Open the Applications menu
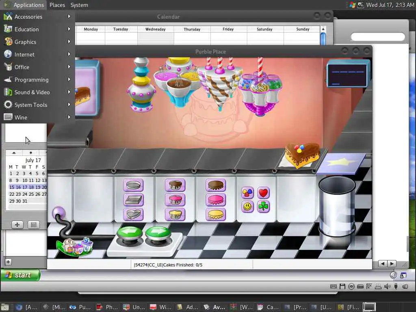Screen dimensions: 416x312 click(x=24, y=5)
